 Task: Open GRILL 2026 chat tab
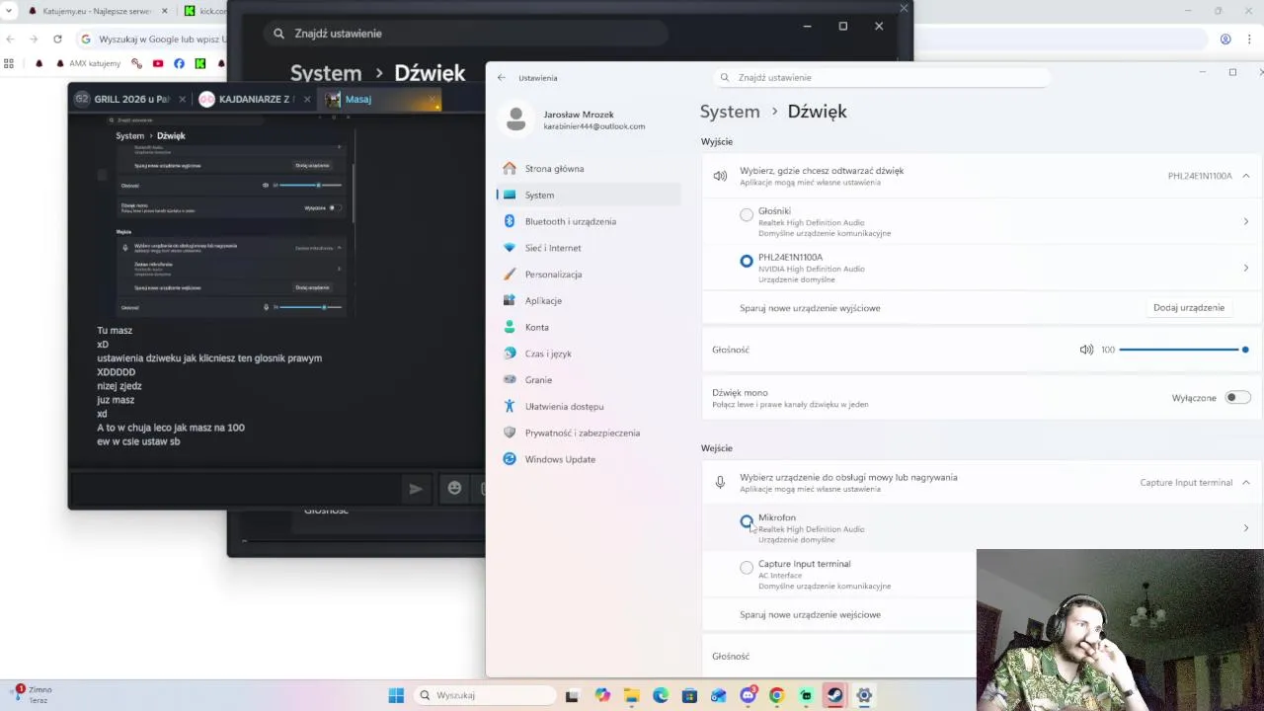pyautogui.click(x=129, y=99)
